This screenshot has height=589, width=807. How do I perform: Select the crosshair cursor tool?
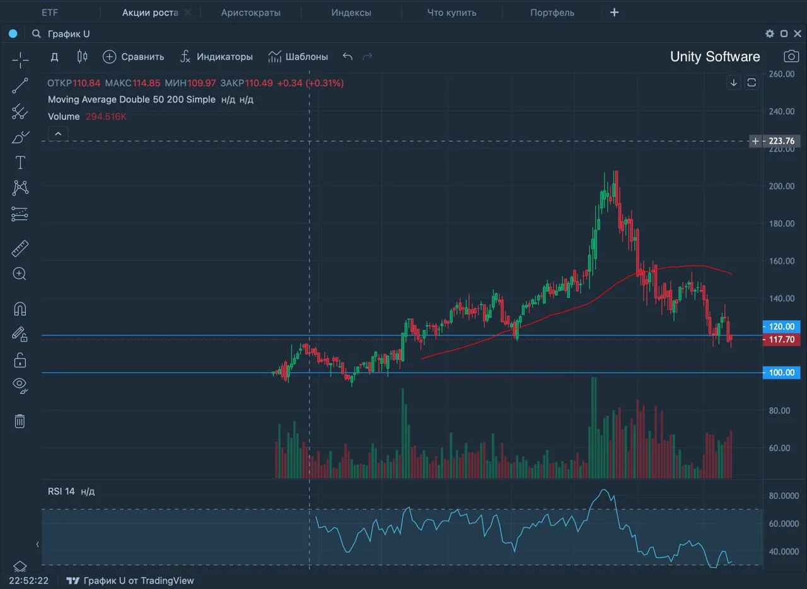(20, 60)
